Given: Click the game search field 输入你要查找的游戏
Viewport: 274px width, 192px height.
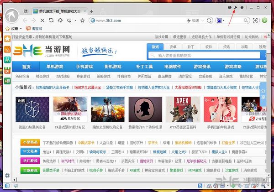Looking at the screenshot, I should [204, 55].
